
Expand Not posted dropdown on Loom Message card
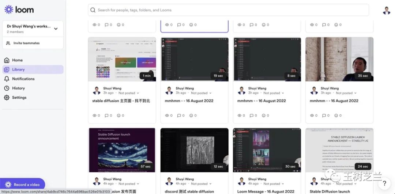coord(274,184)
